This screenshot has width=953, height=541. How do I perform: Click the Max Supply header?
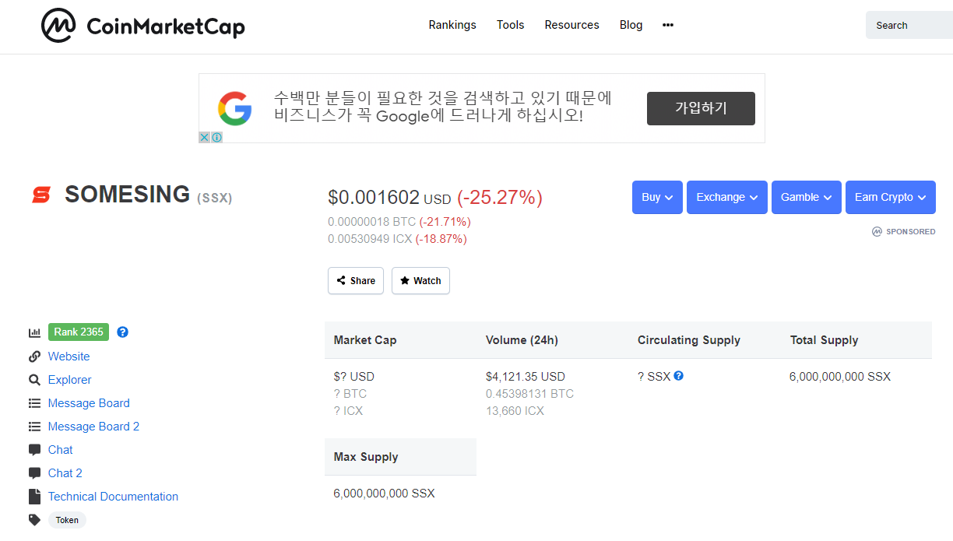(366, 457)
